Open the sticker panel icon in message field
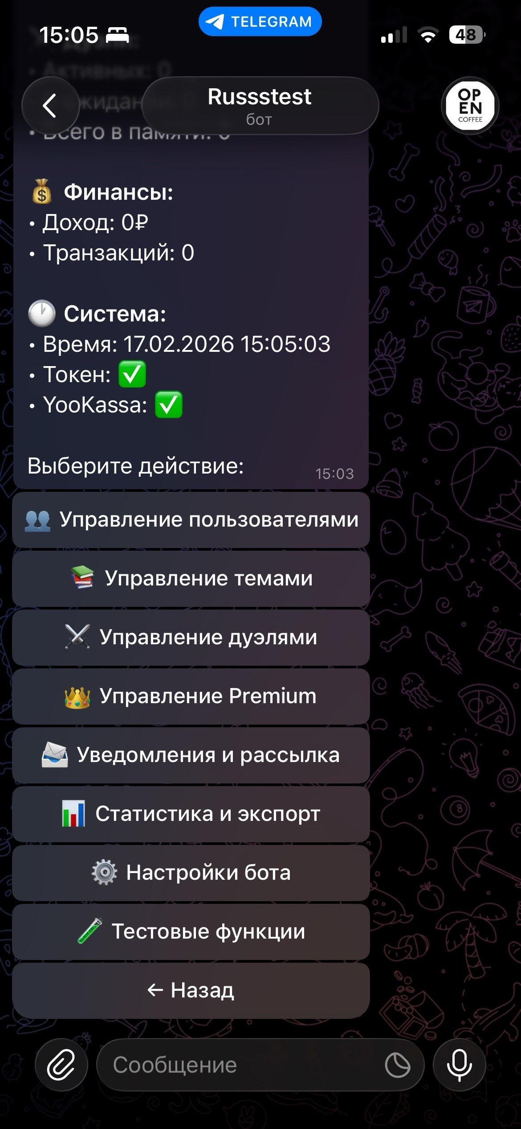 click(x=397, y=1065)
